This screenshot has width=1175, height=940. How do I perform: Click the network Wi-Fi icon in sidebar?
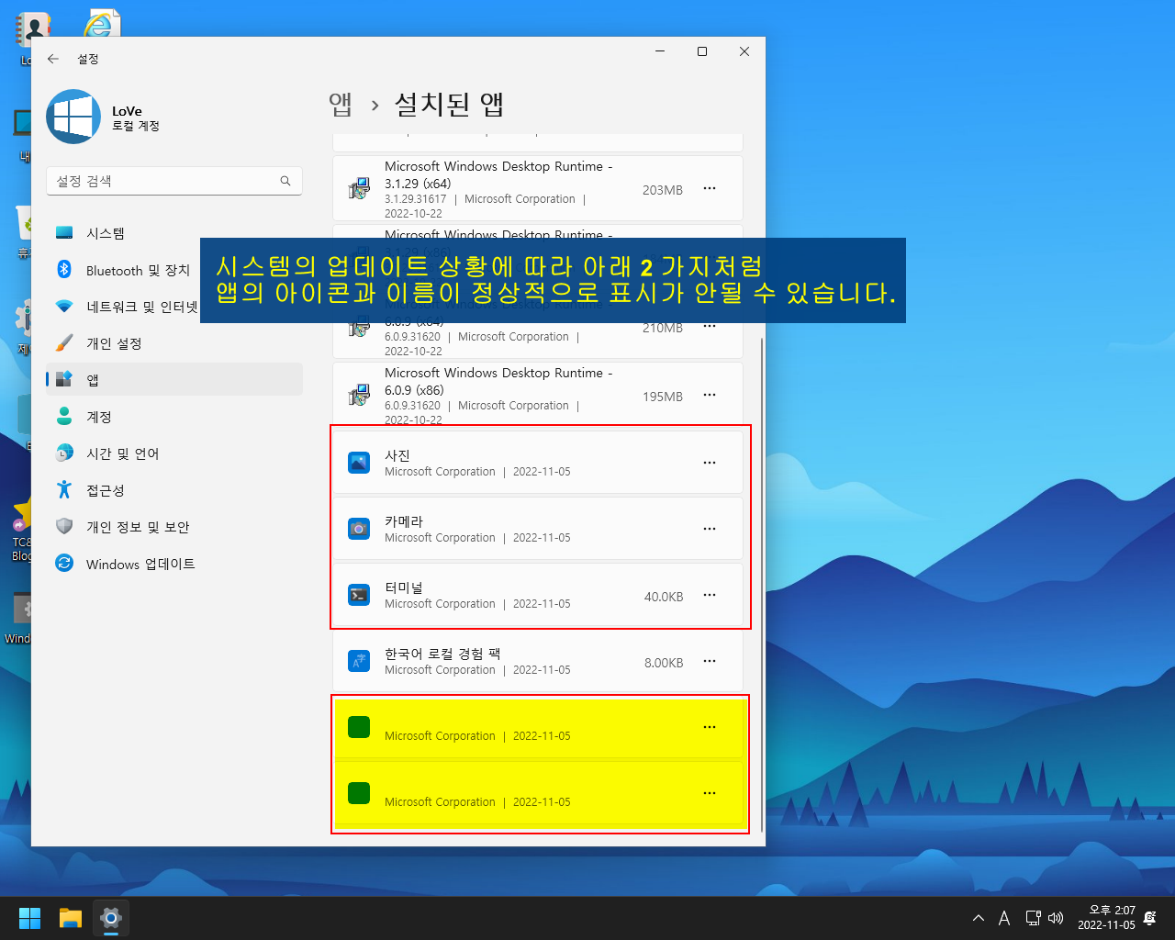coord(64,306)
